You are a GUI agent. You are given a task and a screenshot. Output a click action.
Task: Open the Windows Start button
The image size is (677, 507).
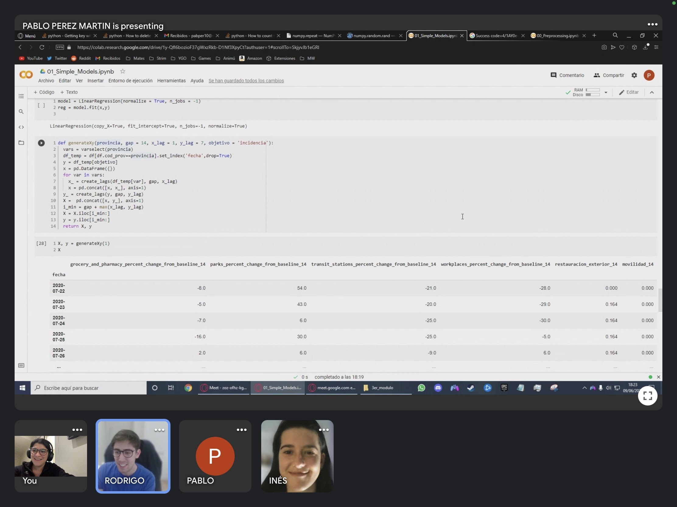pyautogui.click(x=22, y=388)
